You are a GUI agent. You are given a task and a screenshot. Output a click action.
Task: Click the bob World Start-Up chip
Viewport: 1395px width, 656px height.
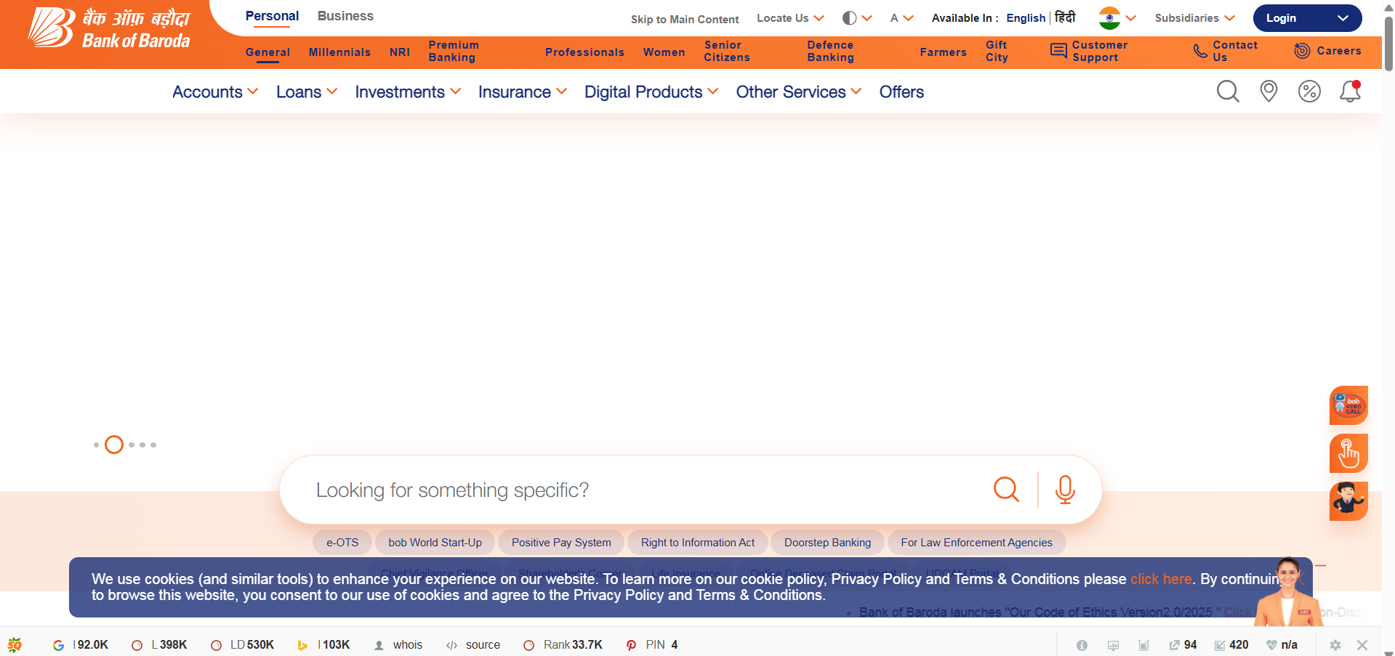(435, 543)
